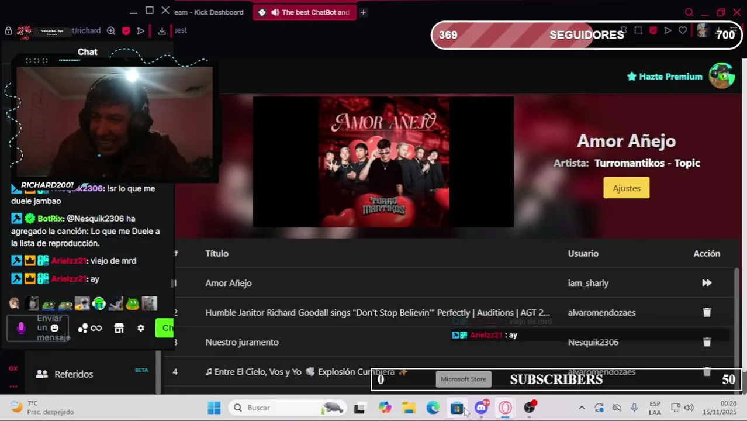747x421 pixels.
Task: Click the Turromantikos - Topic artist name
Action: (647, 163)
